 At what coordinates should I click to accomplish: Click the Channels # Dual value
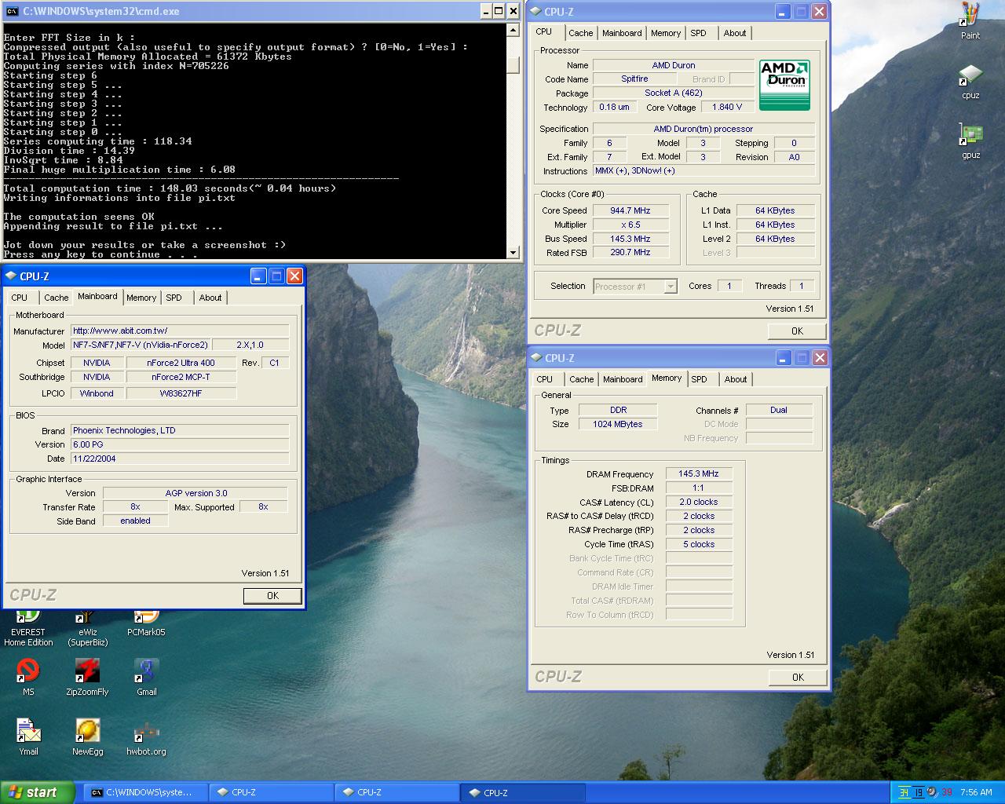pyautogui.click(x=779, y=410)
